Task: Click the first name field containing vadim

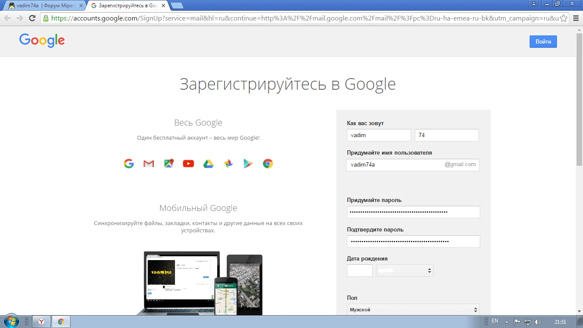Action: (x=379, y=135)
